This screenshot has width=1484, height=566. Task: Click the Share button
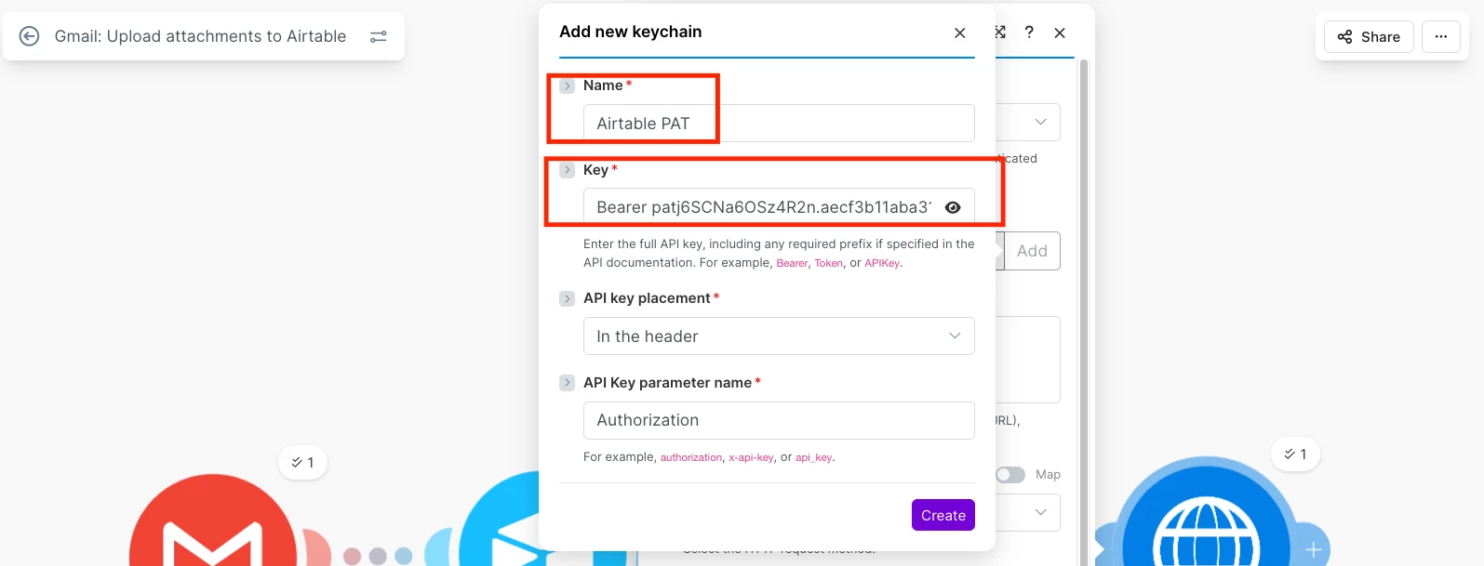coord(1369,36)
